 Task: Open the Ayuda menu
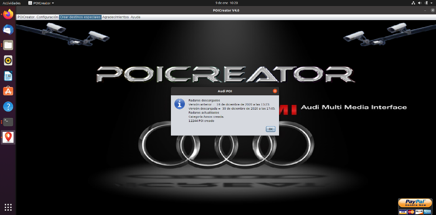(136, 17)
